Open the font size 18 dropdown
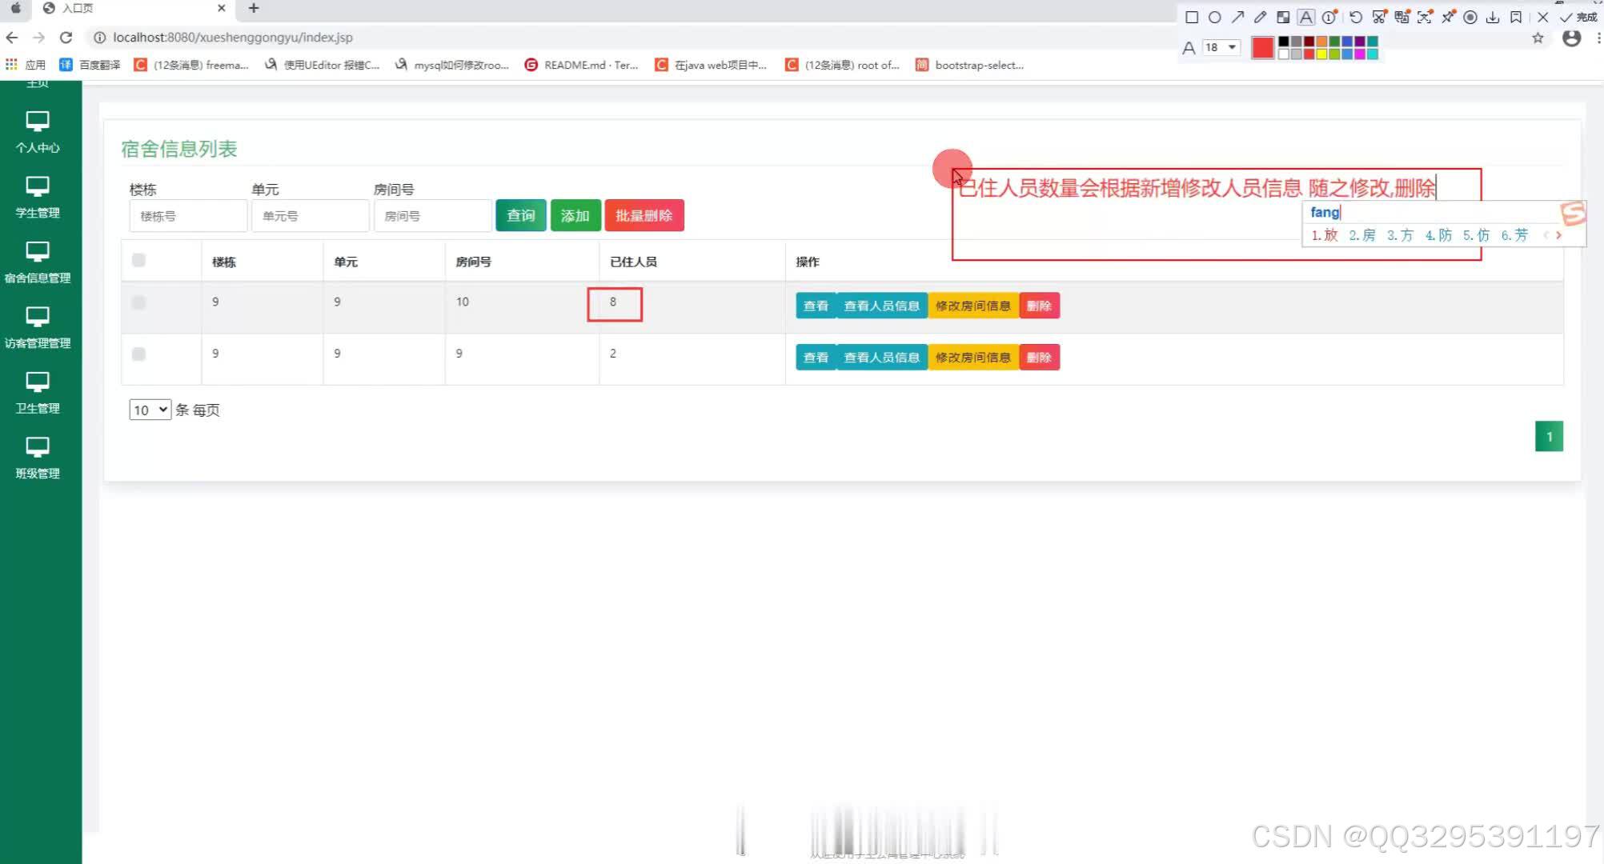This screenshot has width=1604, height=864. tap(1221, 47)
